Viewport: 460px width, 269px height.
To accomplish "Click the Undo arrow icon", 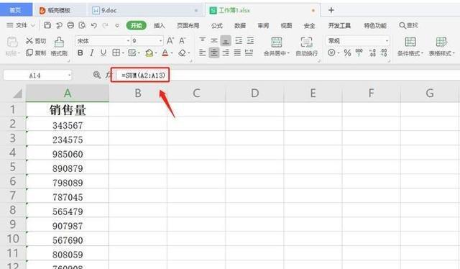I will 94,26.
